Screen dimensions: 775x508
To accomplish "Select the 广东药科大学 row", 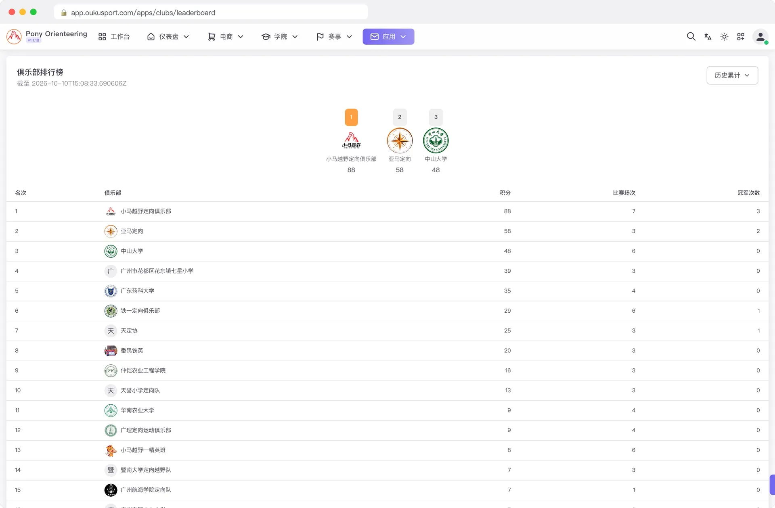I will coord(387,291).
